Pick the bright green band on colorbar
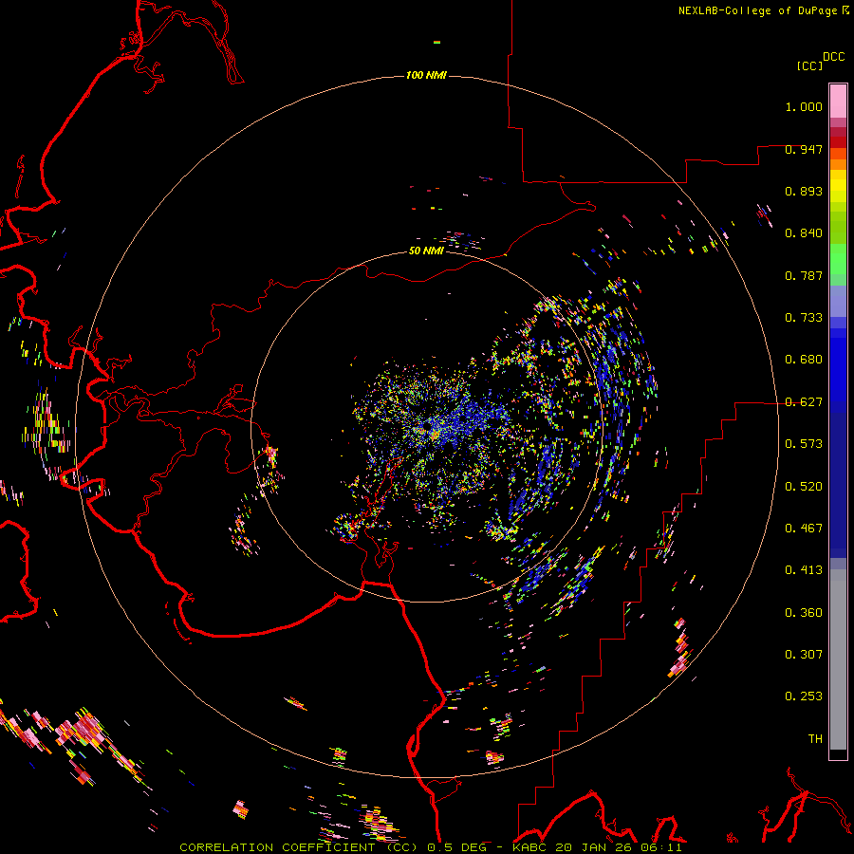This screenshot has width=854, height=854. (838, 259)
